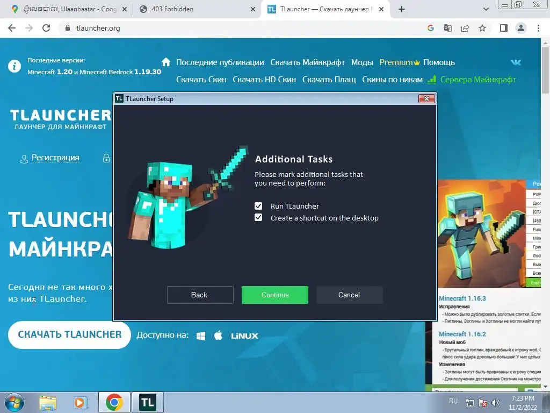Reload the tlauncher.org page
The image size is (550, 413).
(46, 28)
